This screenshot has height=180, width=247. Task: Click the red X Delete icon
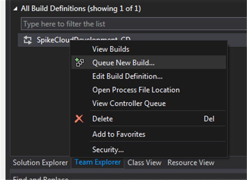coord(79,119)
